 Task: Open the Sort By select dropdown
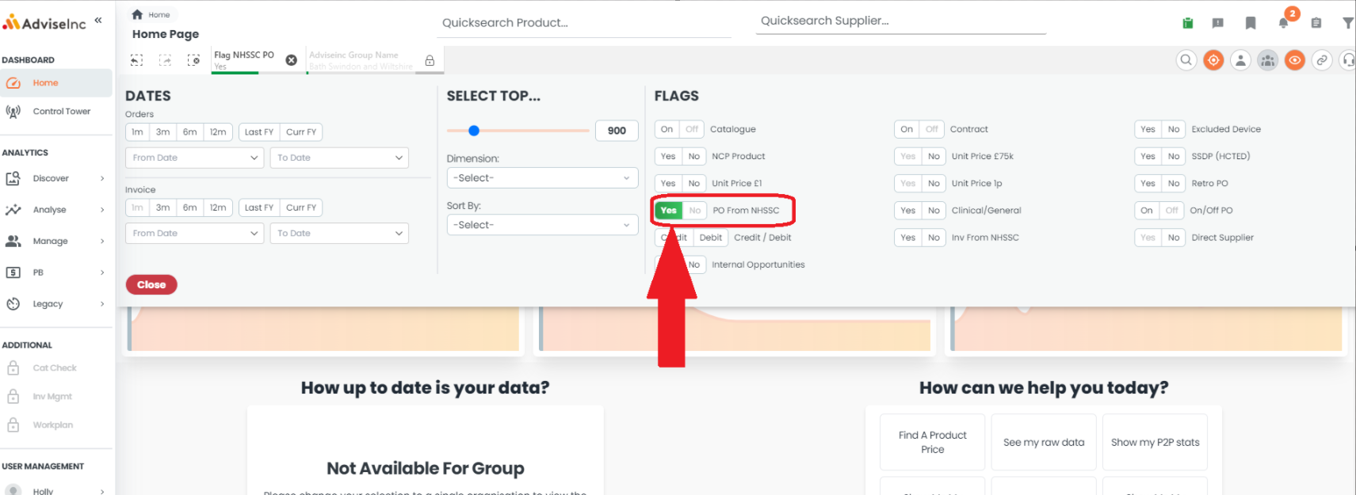click(542, 225)
